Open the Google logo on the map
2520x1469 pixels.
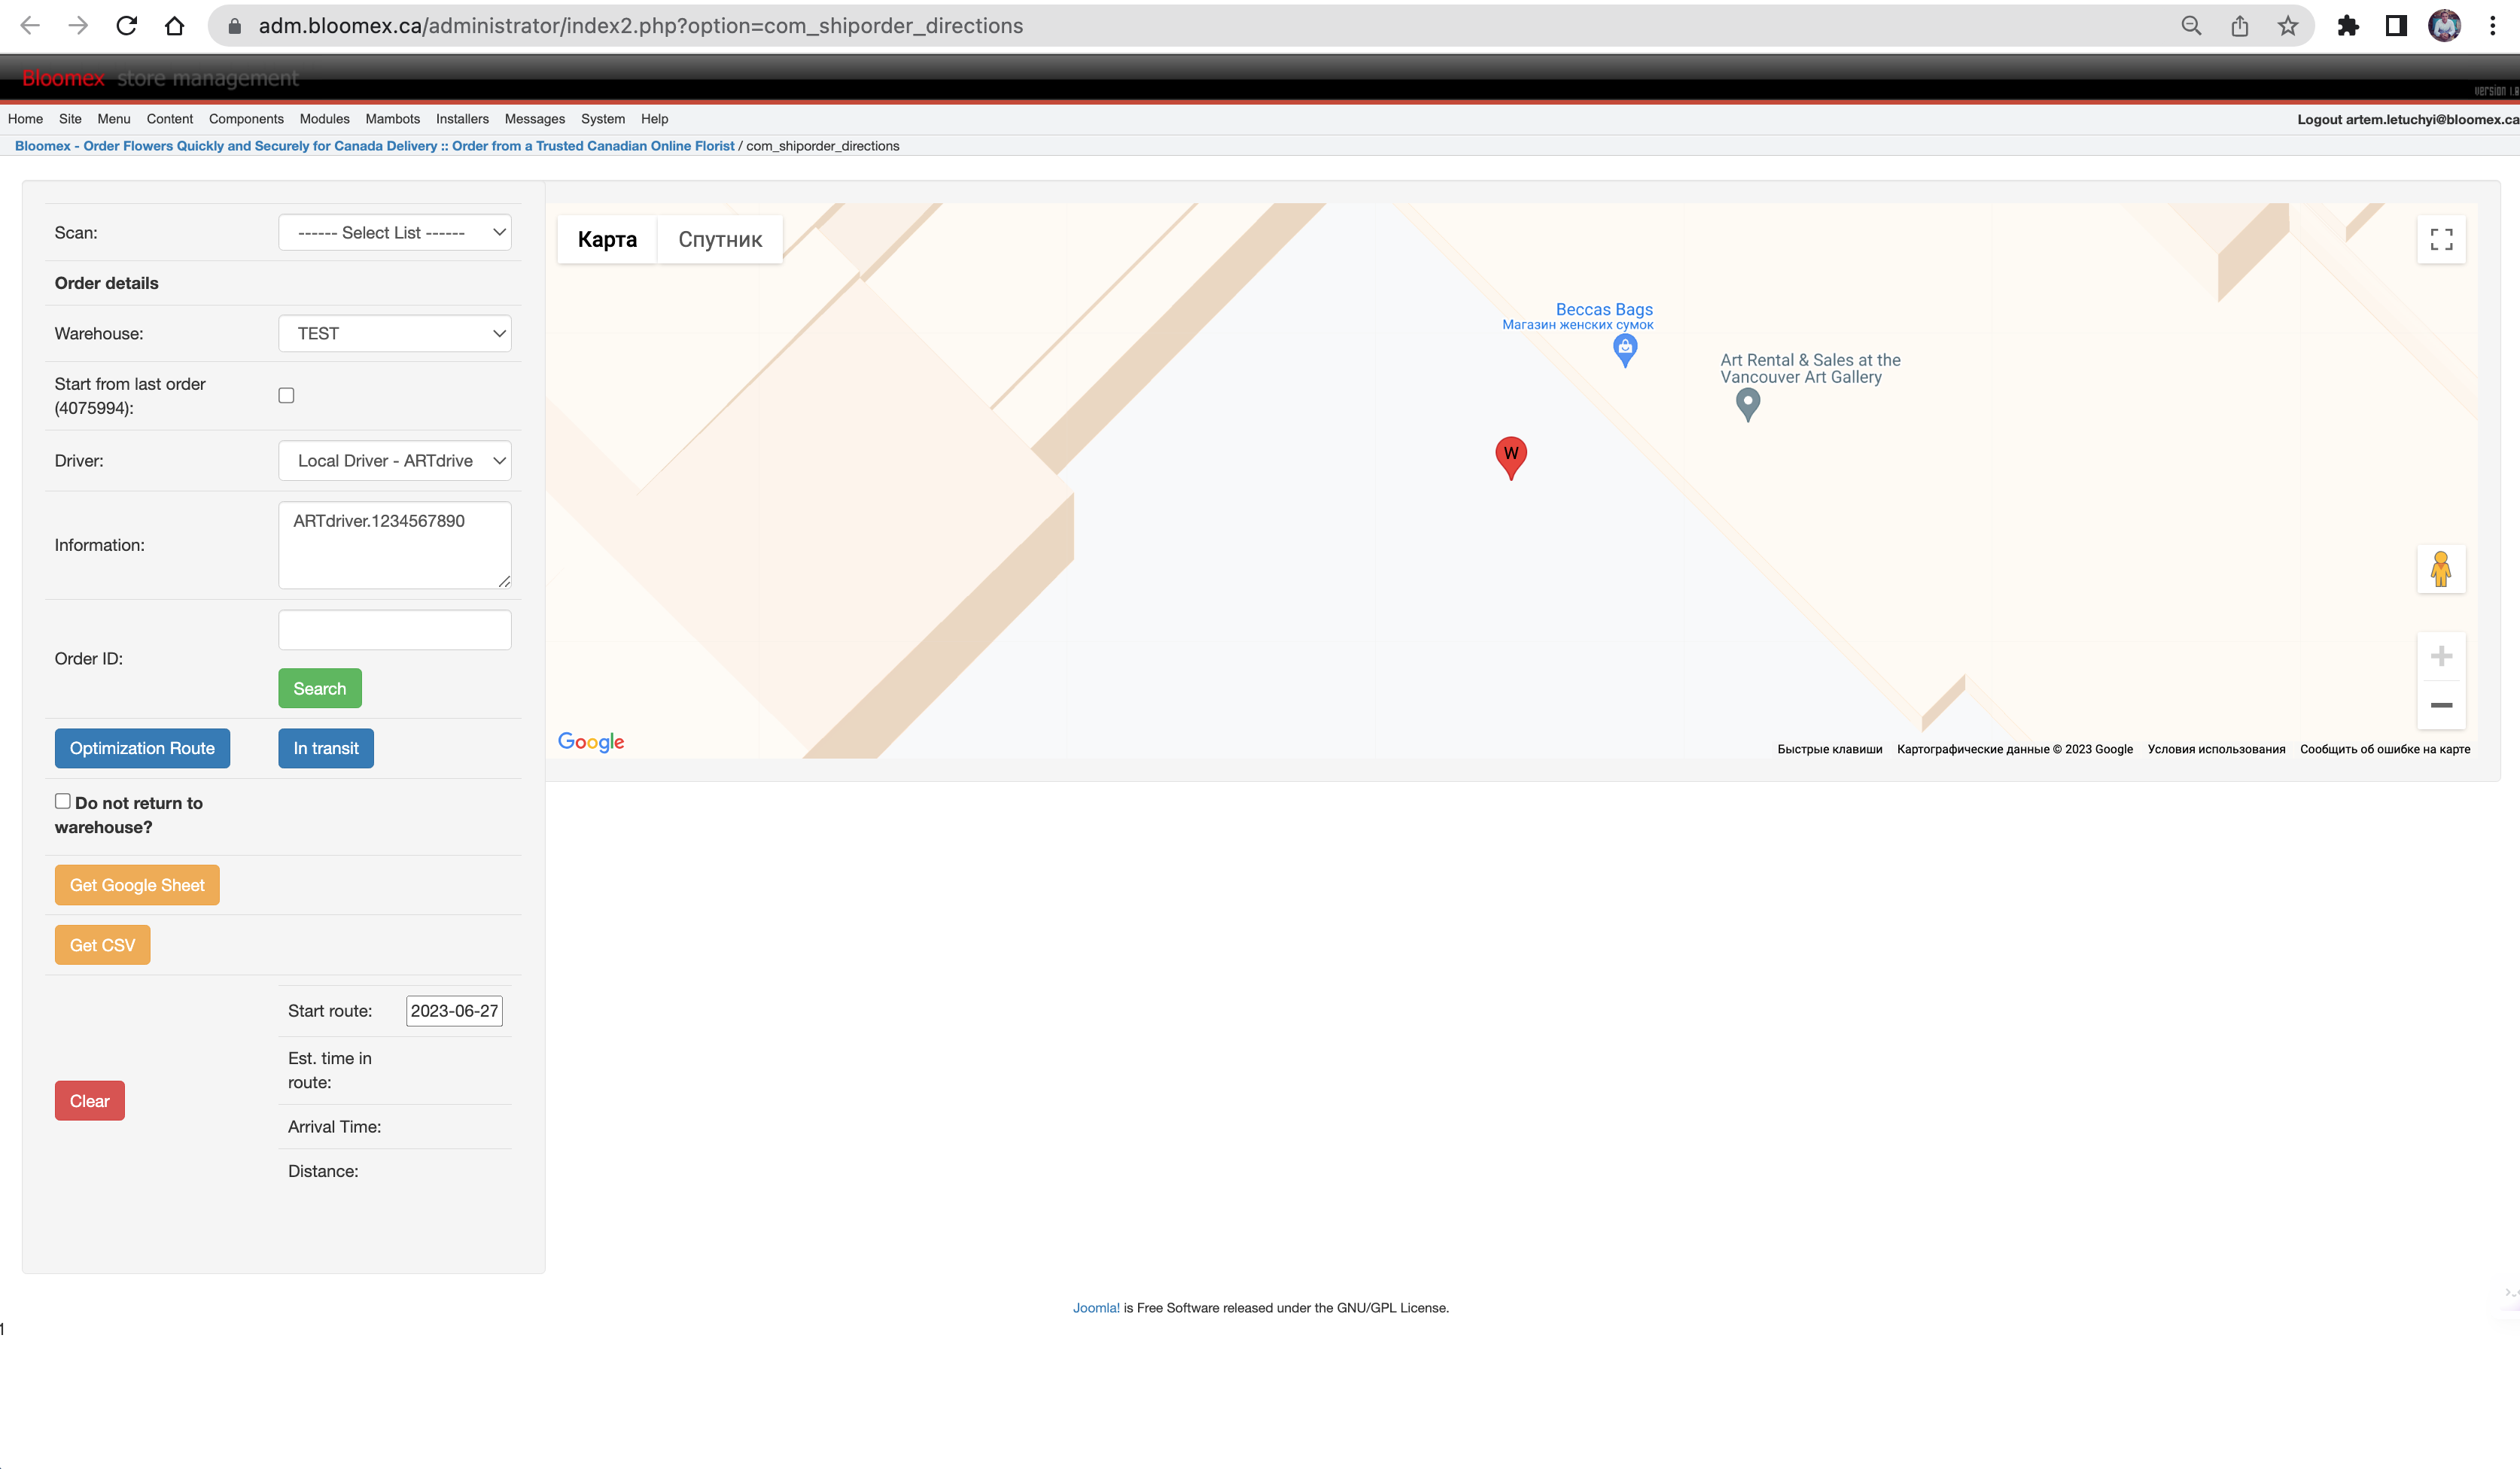591,742
